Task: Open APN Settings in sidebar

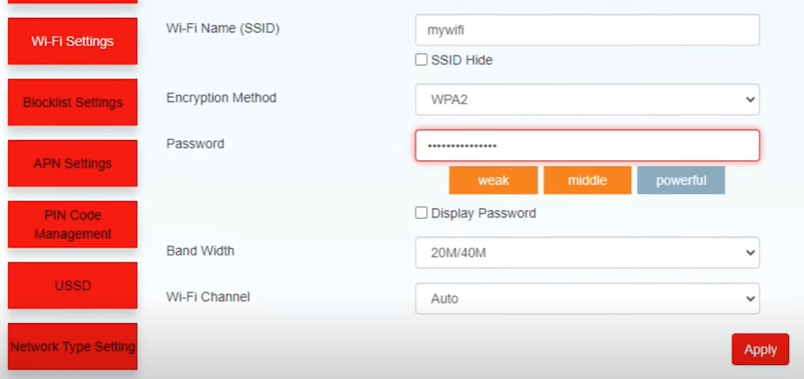Action: [x=72, y=163]
